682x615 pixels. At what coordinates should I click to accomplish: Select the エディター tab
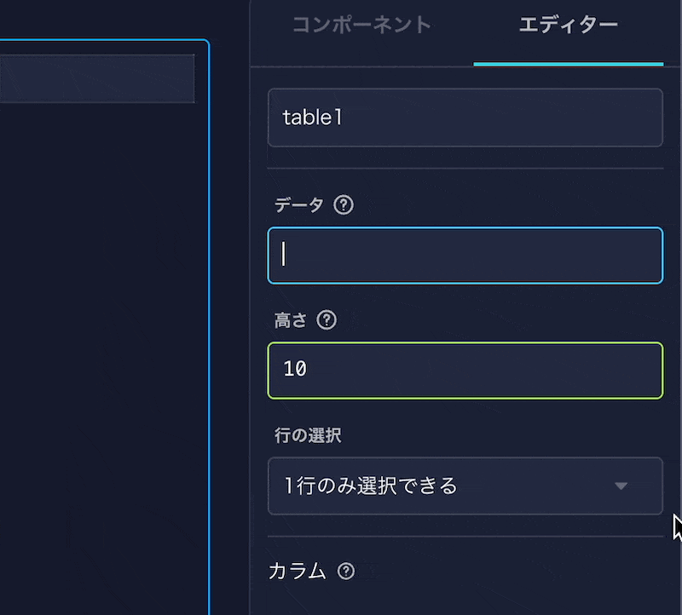(568, 26)
